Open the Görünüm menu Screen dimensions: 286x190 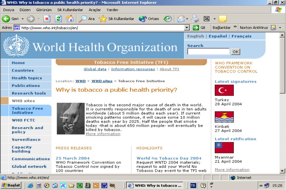click(44, 10)
